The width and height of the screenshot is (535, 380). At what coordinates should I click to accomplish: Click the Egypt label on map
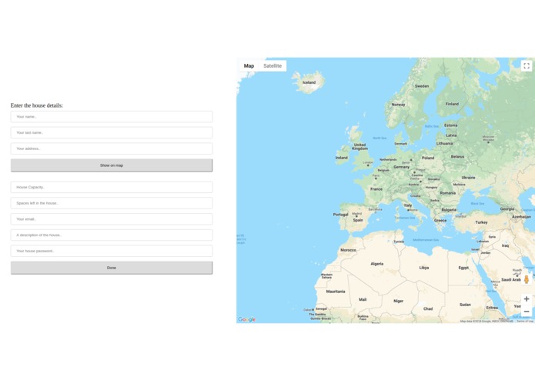463,268
